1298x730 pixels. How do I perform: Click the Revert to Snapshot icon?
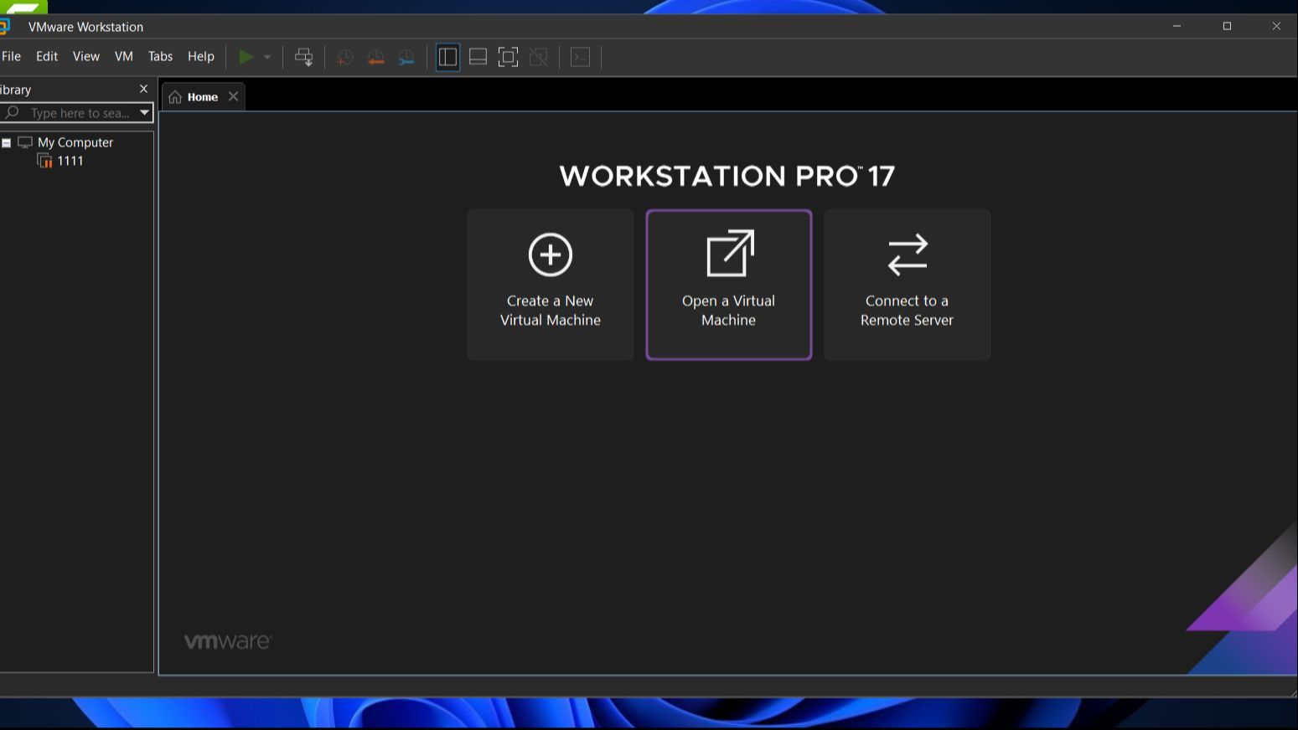point(375,57)
